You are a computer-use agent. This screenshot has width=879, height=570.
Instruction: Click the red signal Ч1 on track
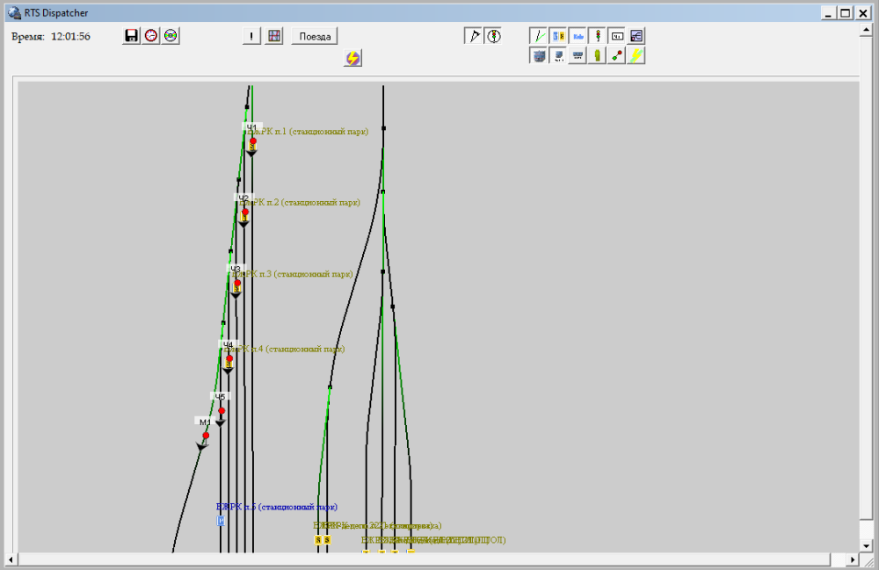[253, 141]
